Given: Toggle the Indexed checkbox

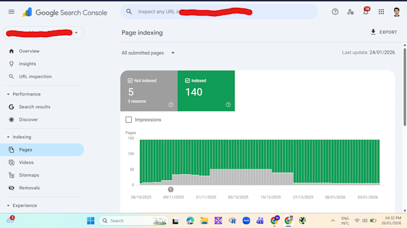Looking at the screenshot, I should point(187,81).
